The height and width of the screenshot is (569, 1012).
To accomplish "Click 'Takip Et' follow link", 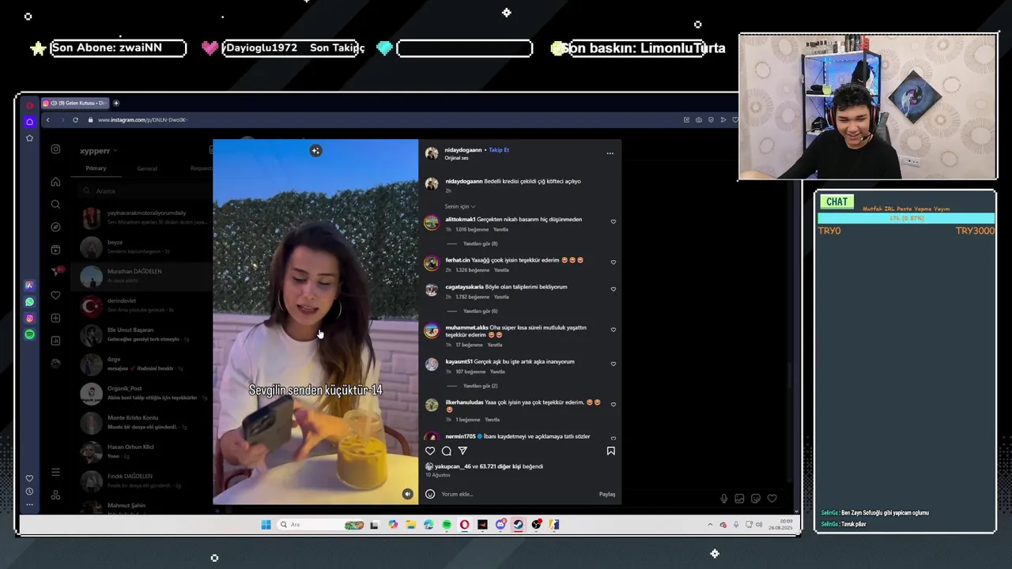I will coord(499,149).
